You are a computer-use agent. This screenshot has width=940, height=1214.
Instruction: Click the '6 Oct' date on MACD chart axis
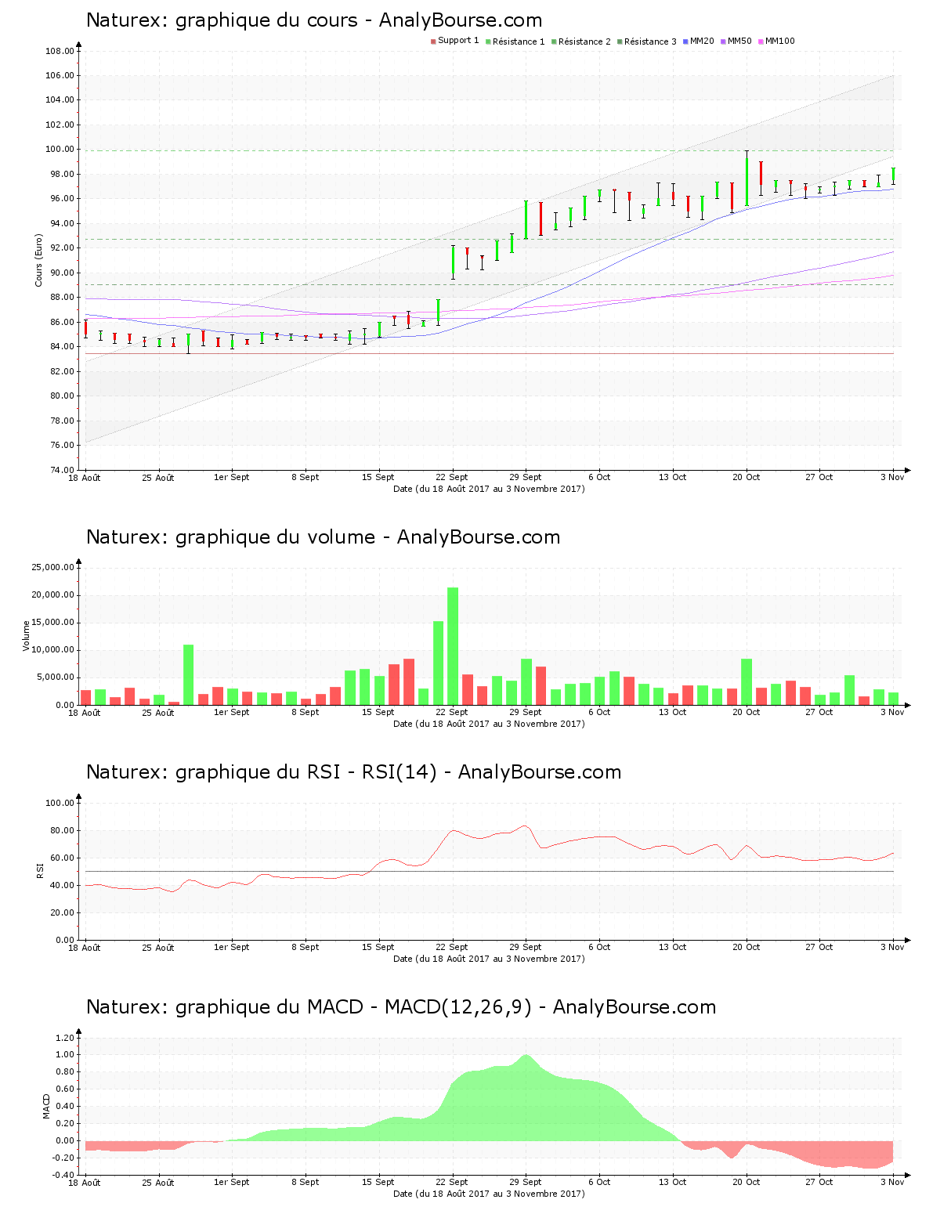[599, 1182]
